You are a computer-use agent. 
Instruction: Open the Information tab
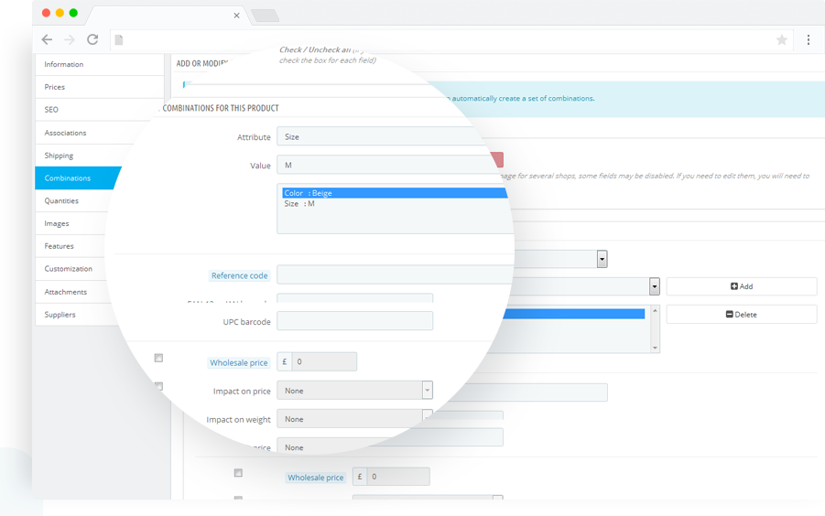coord(100,64)
